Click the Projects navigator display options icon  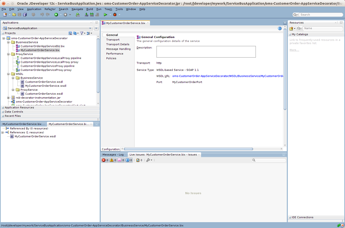tap(88, 33)
